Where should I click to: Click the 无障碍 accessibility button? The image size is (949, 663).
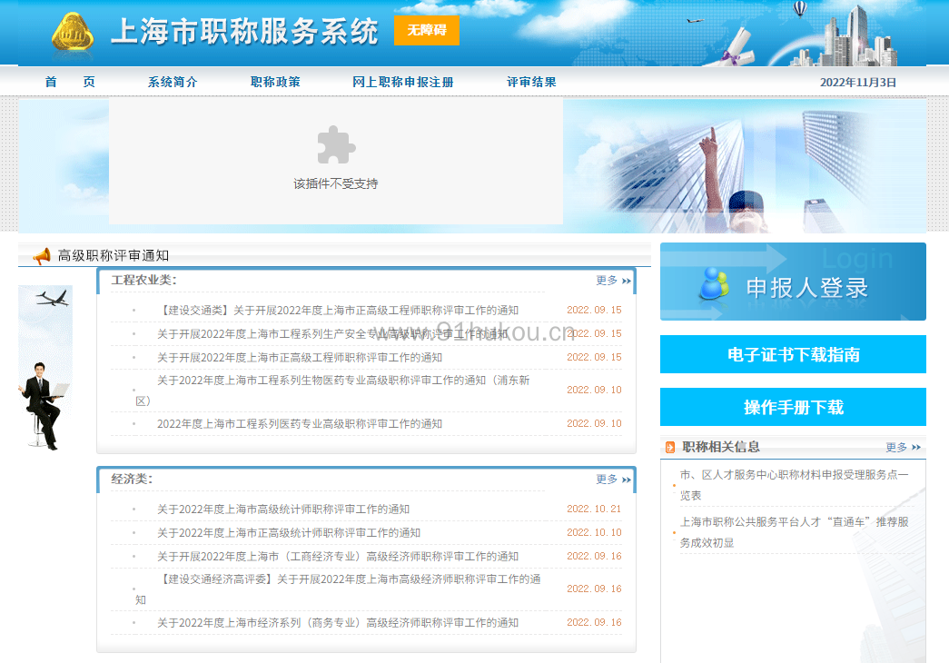coord(426,30)
